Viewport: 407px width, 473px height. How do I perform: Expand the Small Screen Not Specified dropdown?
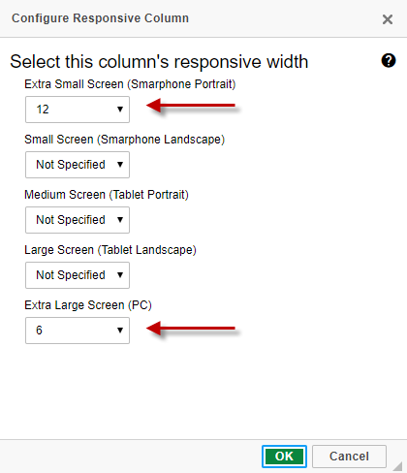click(x=78, y=165)
